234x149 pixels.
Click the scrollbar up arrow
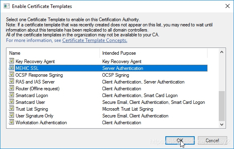coord(222,52)
